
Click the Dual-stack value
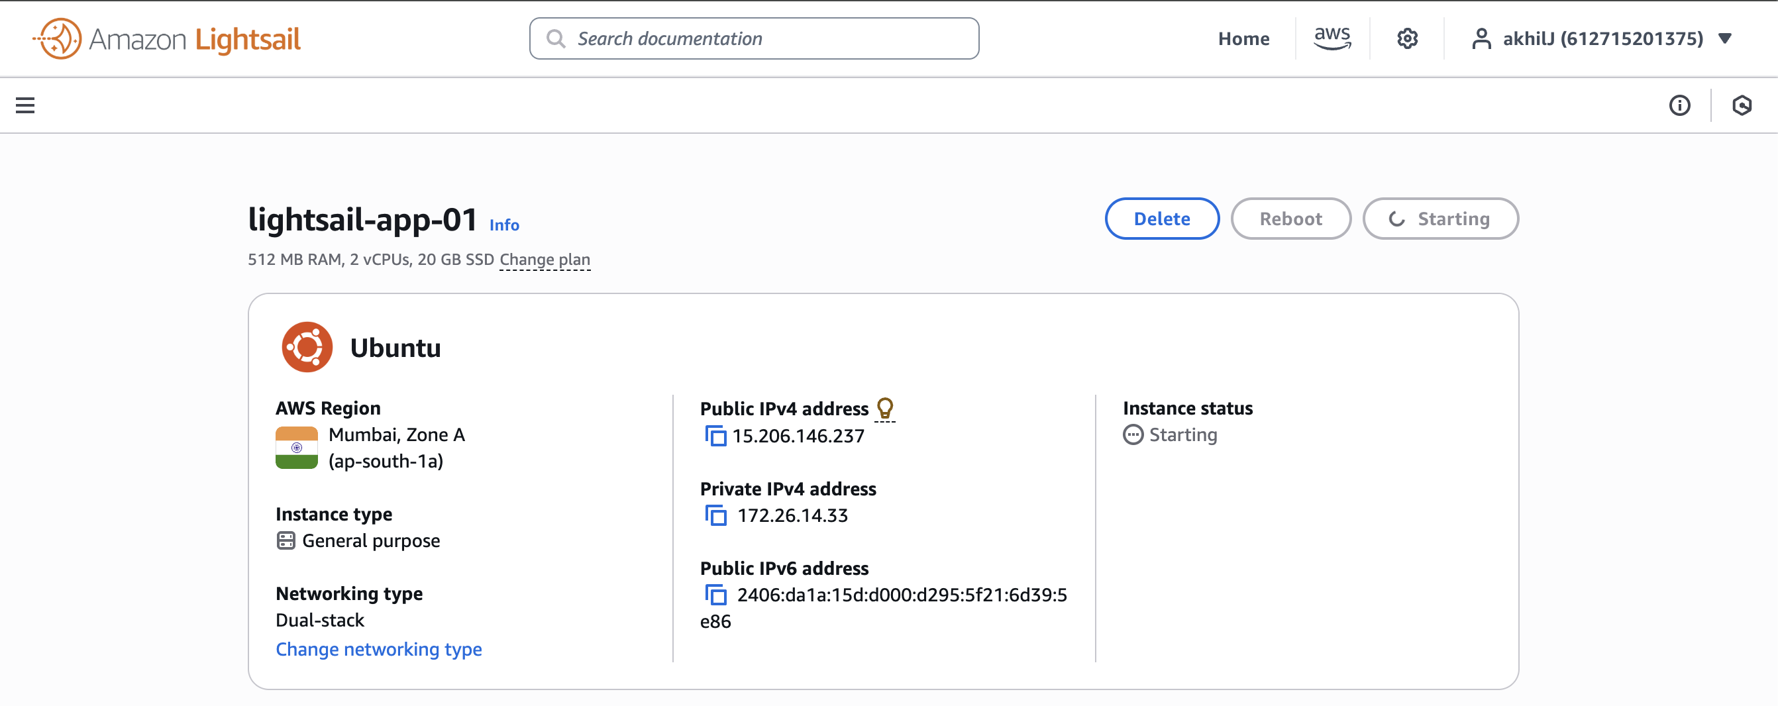coord(320,620)
